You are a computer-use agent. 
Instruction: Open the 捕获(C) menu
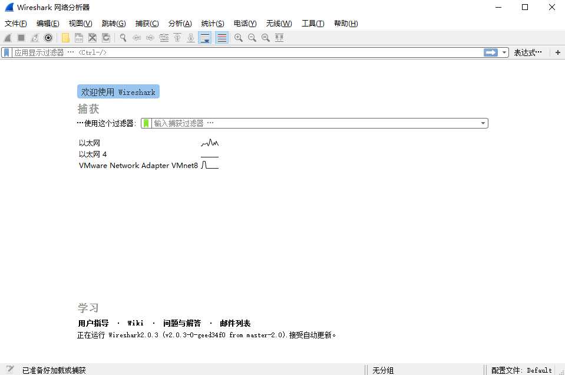(147, 24)
